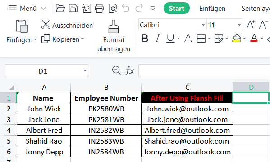Click the Print icon
Image resolution: width=270 pixels, height=162 pixels.
pyautogui.click(x=99, y=8)
